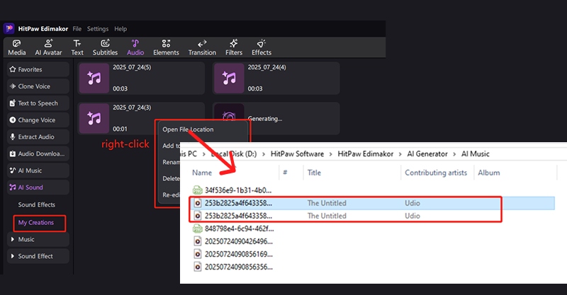Sort by the Album column header

tap(489, 173)
